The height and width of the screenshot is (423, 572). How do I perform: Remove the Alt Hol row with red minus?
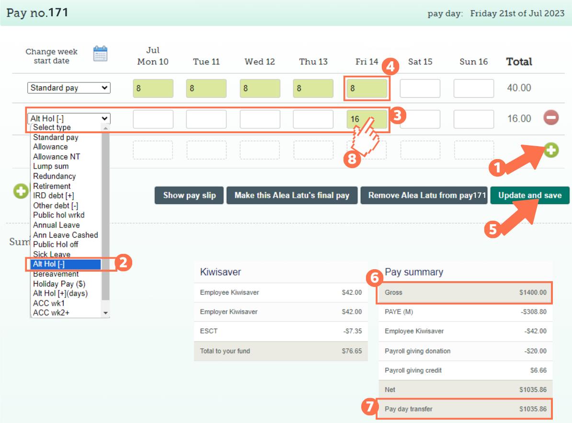click(550, 118)
